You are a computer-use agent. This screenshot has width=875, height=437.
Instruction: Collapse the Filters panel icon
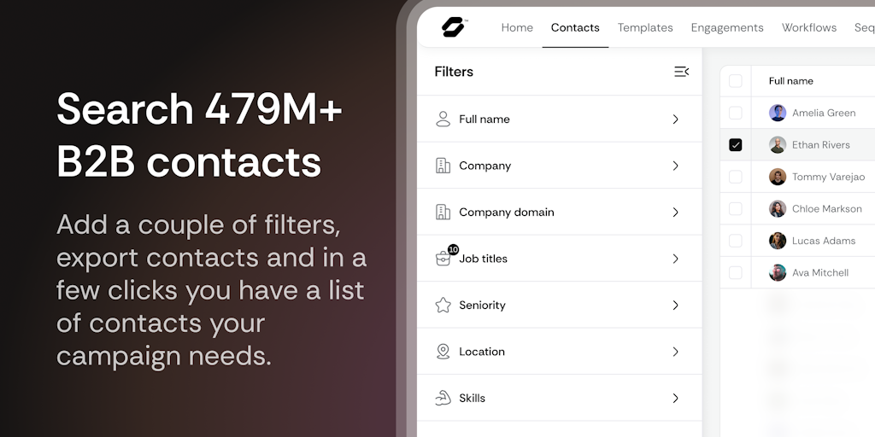pos(681,72)
